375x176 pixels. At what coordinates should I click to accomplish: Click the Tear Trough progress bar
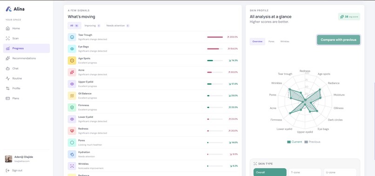(x=215, y=37)
